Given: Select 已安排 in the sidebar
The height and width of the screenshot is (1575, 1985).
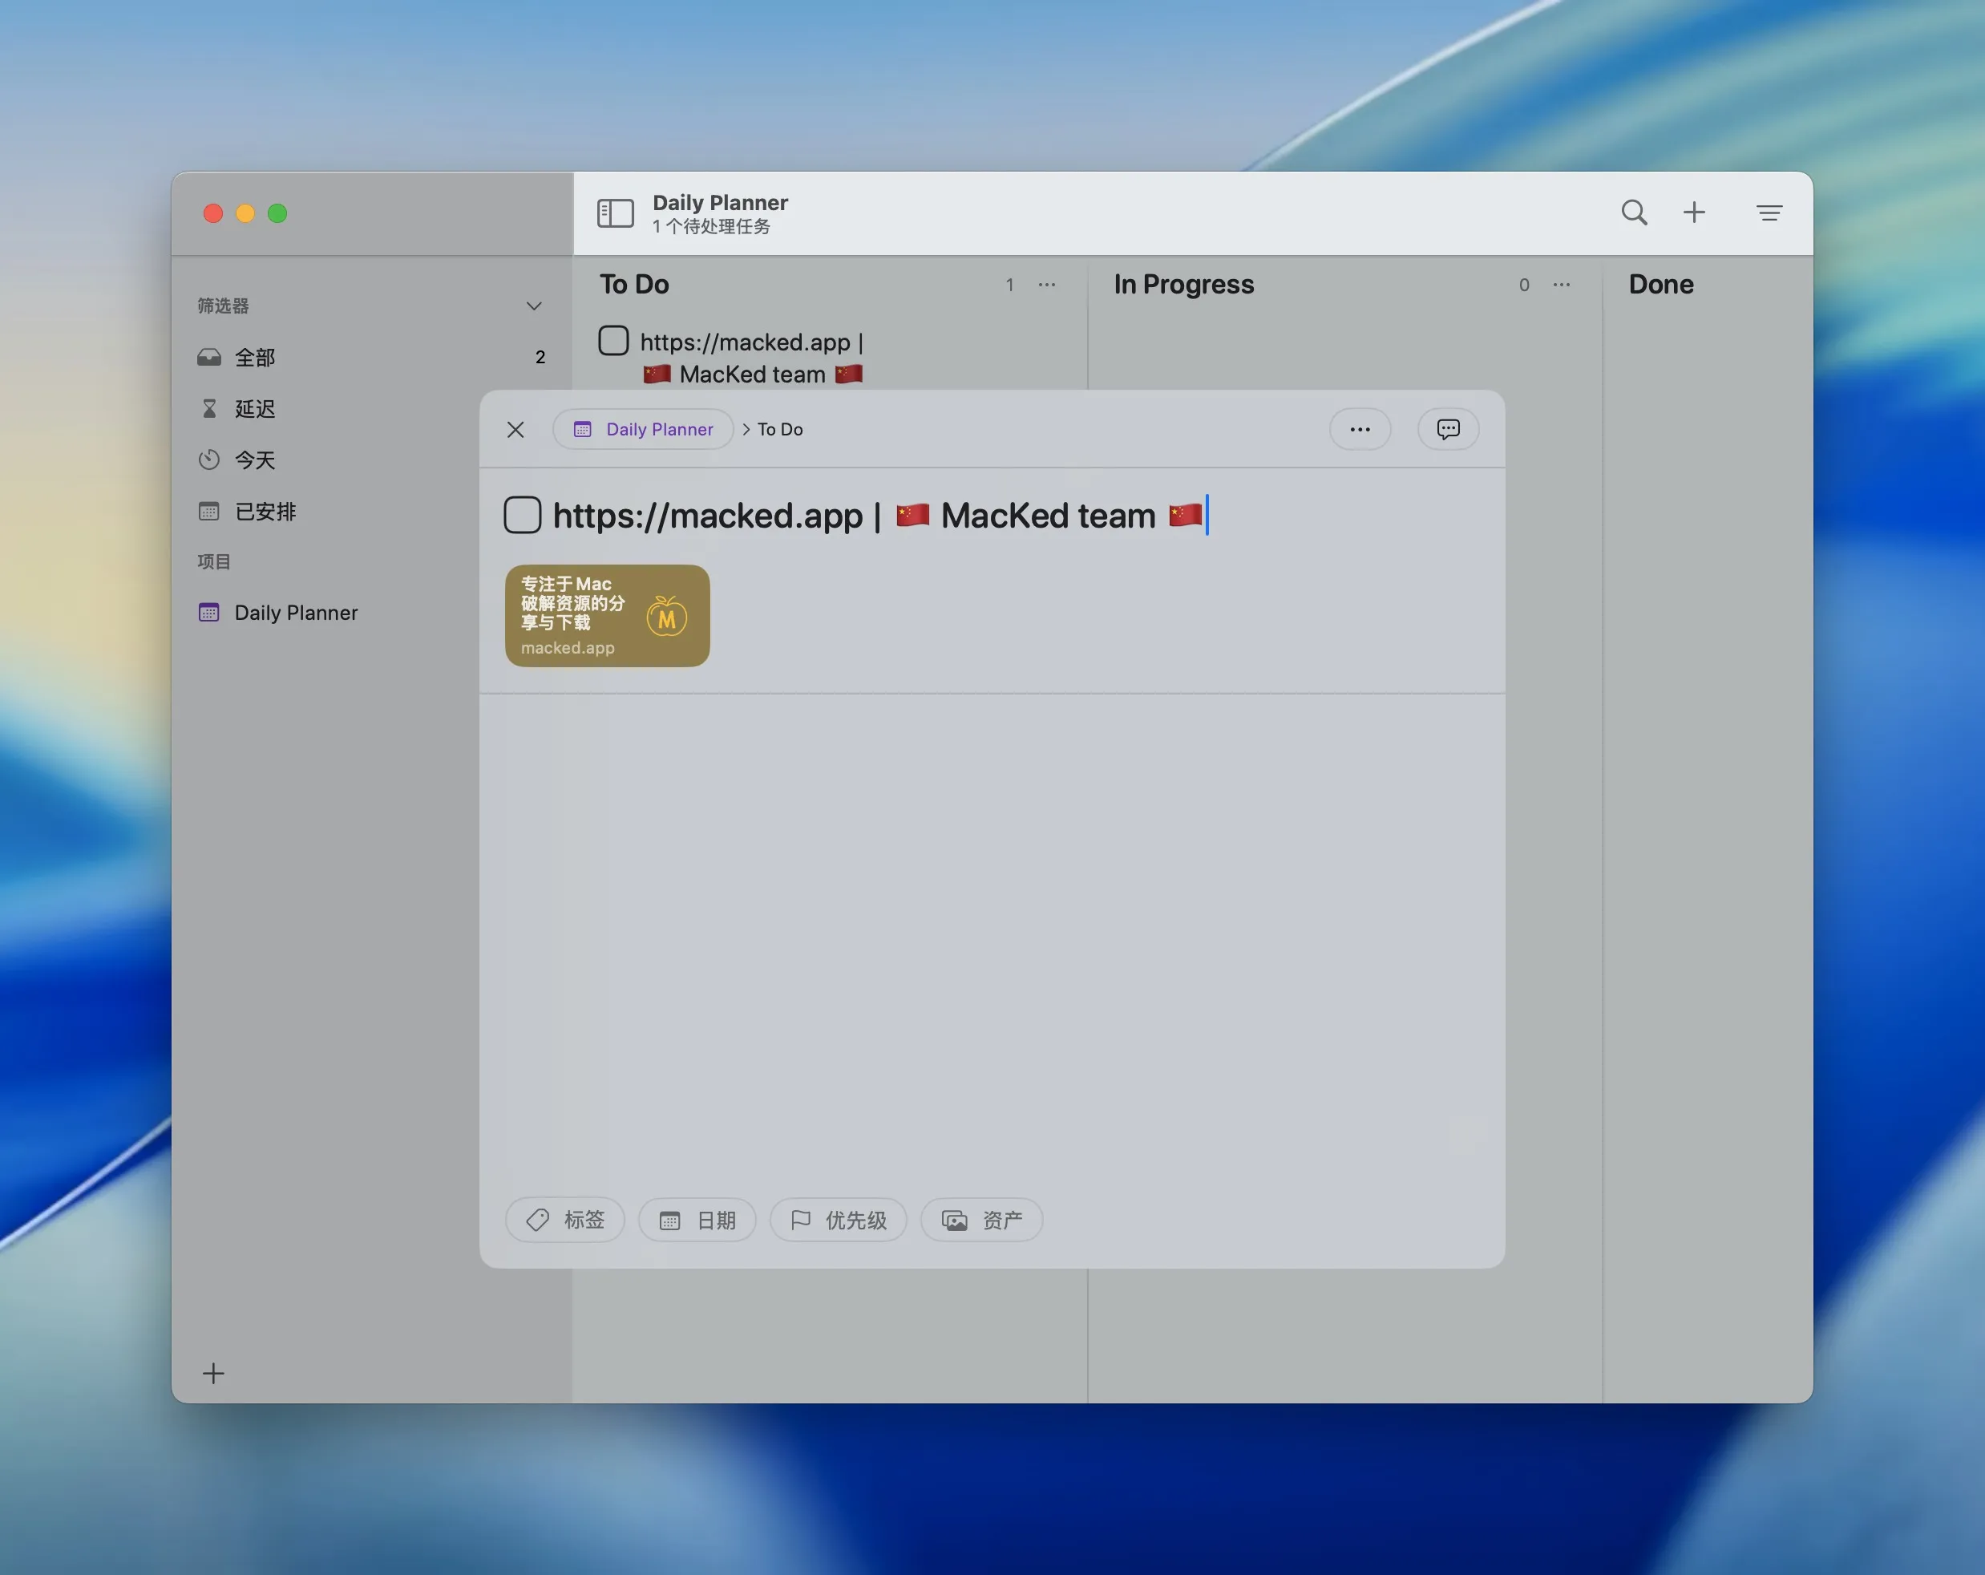Looking at the screenshot, I should click(265, 511).
